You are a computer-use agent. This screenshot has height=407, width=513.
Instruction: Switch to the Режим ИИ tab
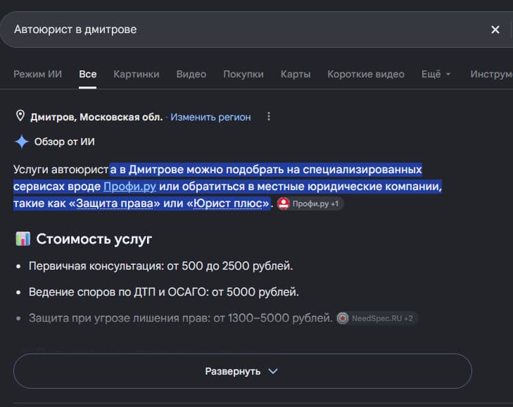pos(37,75)
